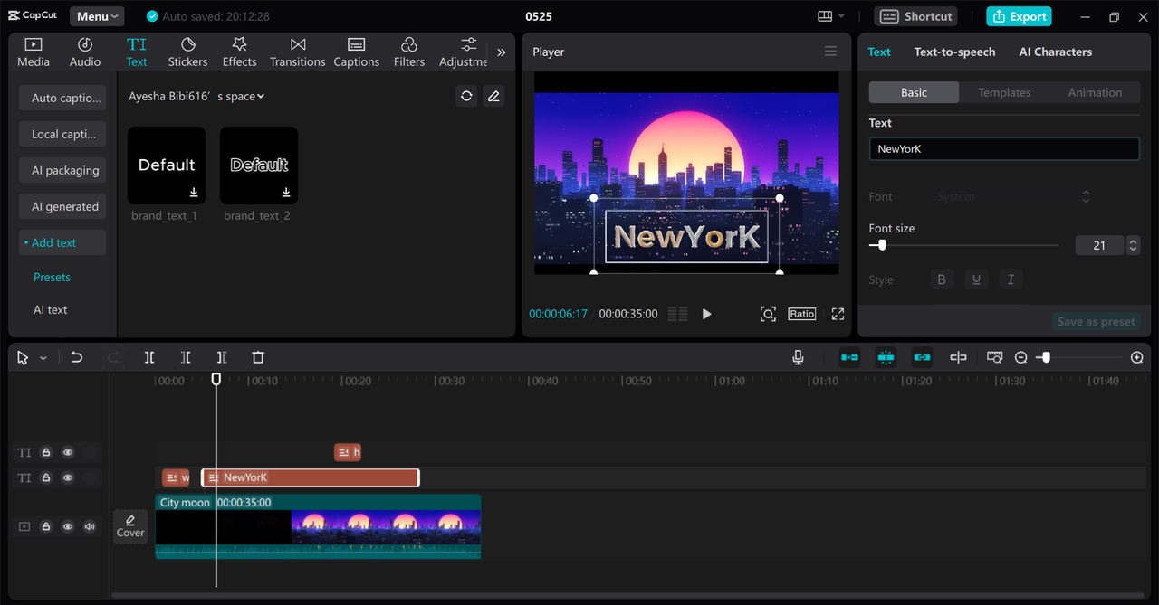Open the Font System dropdown
The height and width of the screenshot is (605, 1159).
1014,196
